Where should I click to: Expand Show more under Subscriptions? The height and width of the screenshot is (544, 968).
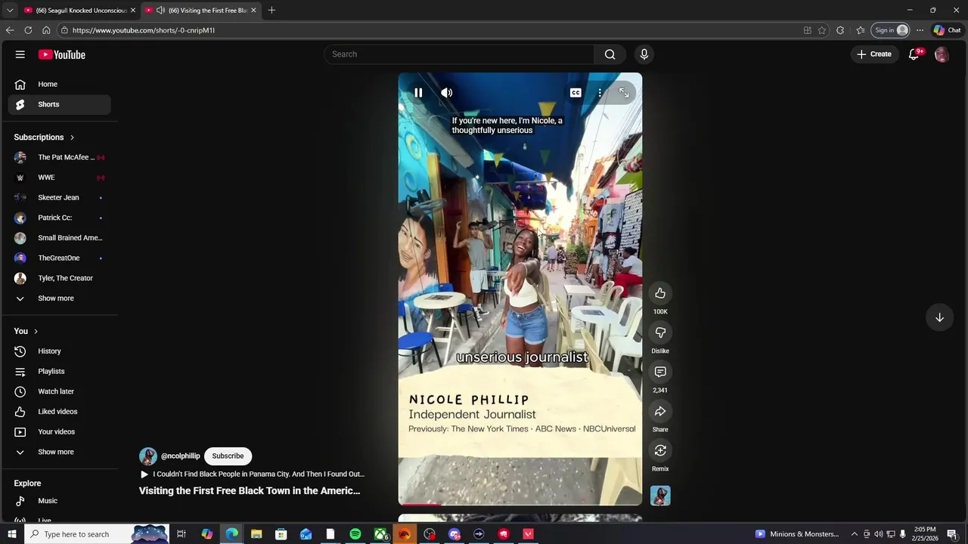pyautogui.click(x=60, y=298)
